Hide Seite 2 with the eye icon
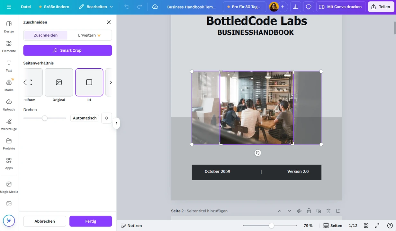The width and height of the screenshot is (396, 231). pyautogui.click(x=299, y=211)
